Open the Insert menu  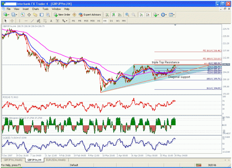[26, 9]
